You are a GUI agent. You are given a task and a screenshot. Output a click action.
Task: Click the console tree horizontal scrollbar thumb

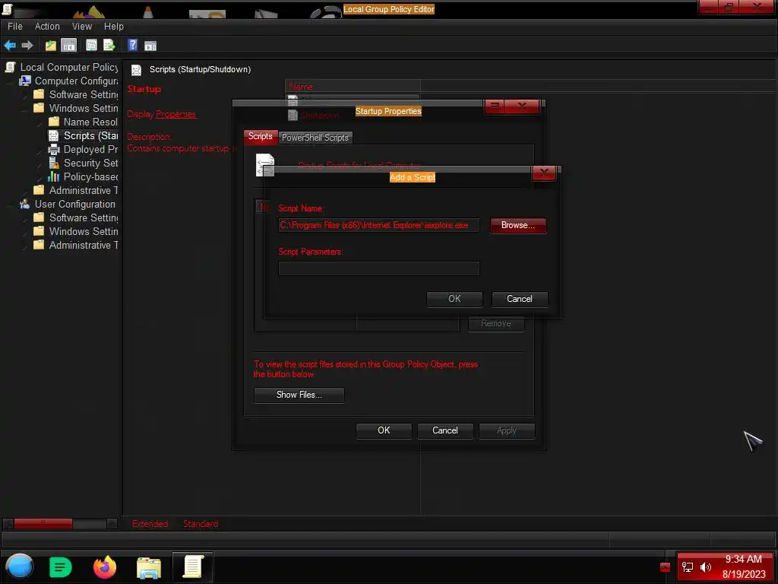[x=43, y=523]
